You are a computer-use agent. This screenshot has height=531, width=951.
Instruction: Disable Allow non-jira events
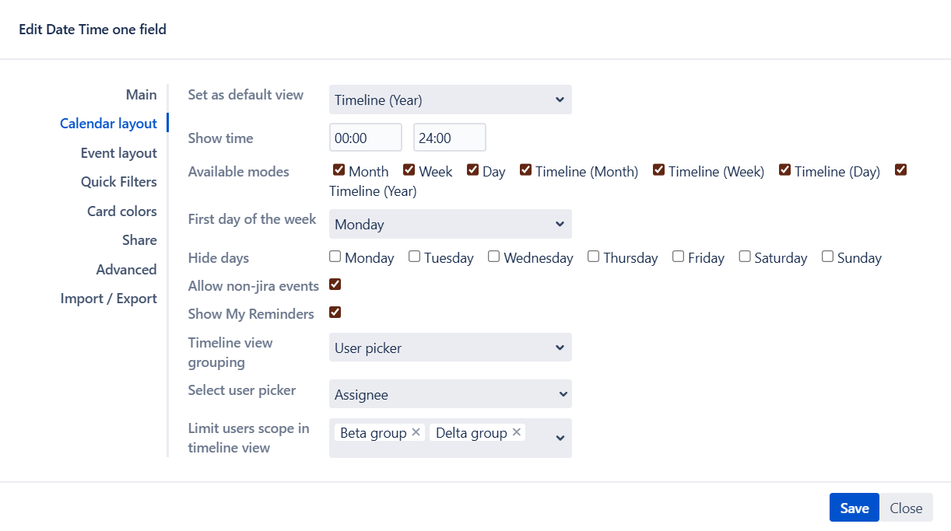point(335,285)
